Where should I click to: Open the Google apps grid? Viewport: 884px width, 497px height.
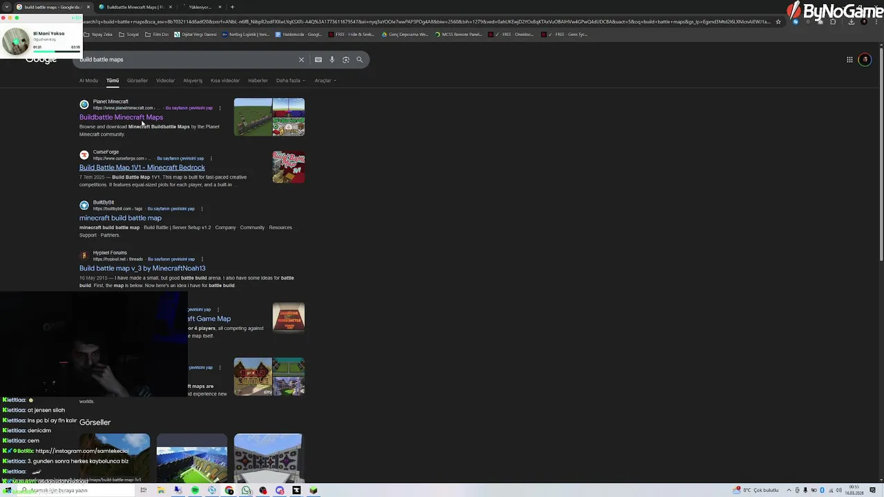coord(849,59)
